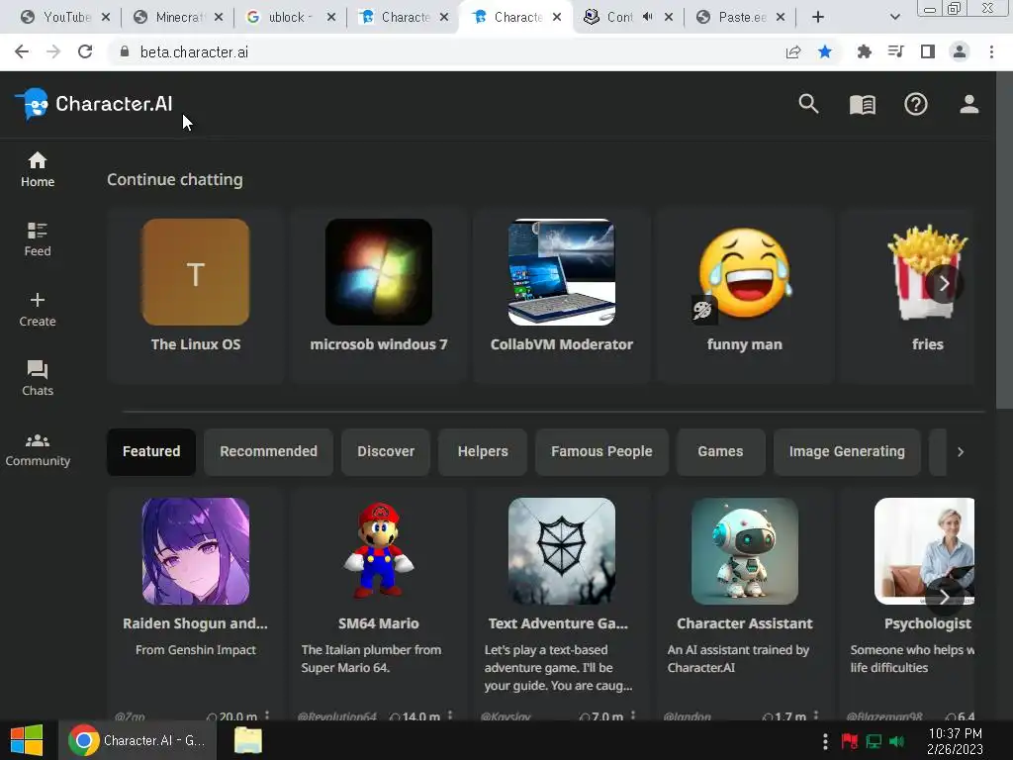Select the Famous People category tab
This screenshot has height=760, width=1013.
pyautogui.click(x=601, y=451)
